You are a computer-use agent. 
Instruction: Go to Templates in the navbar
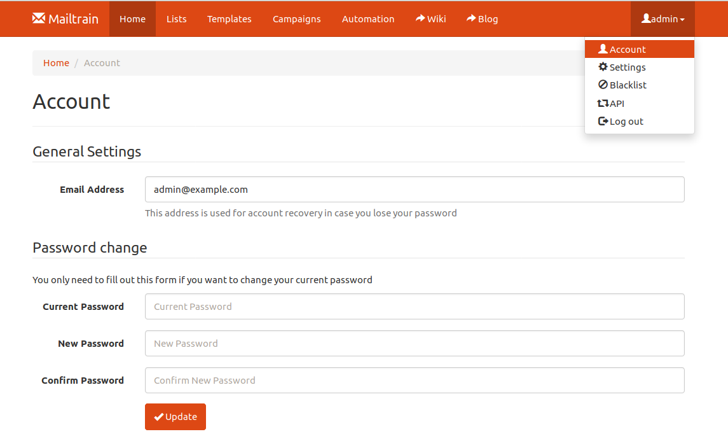pyautogui.click(x=230, y=19)
